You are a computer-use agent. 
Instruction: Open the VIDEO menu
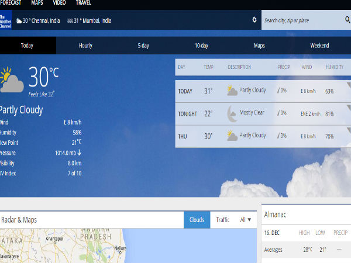click(59, 3)
